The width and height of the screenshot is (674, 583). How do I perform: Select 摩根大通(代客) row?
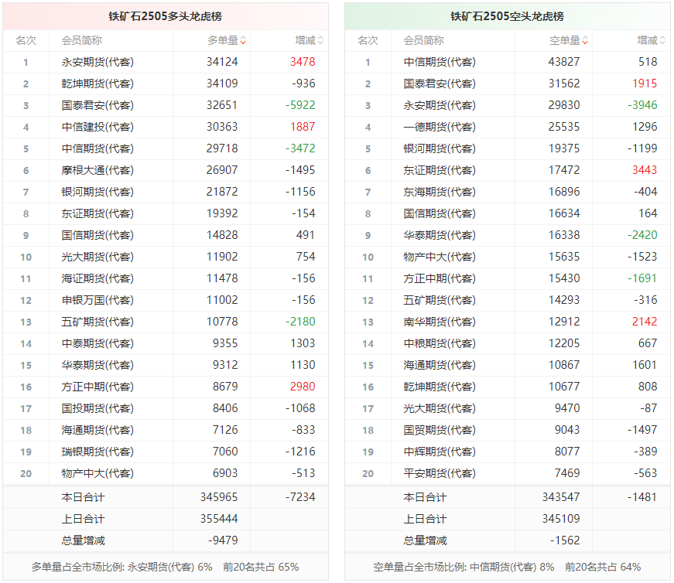point(166,171)
